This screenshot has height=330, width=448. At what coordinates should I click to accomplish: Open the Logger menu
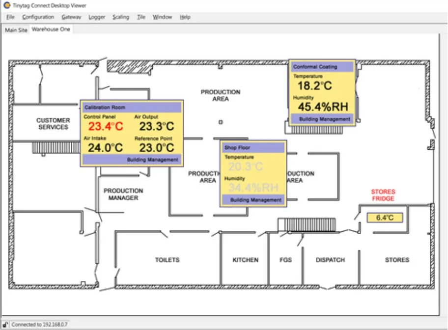coord(96,17)
